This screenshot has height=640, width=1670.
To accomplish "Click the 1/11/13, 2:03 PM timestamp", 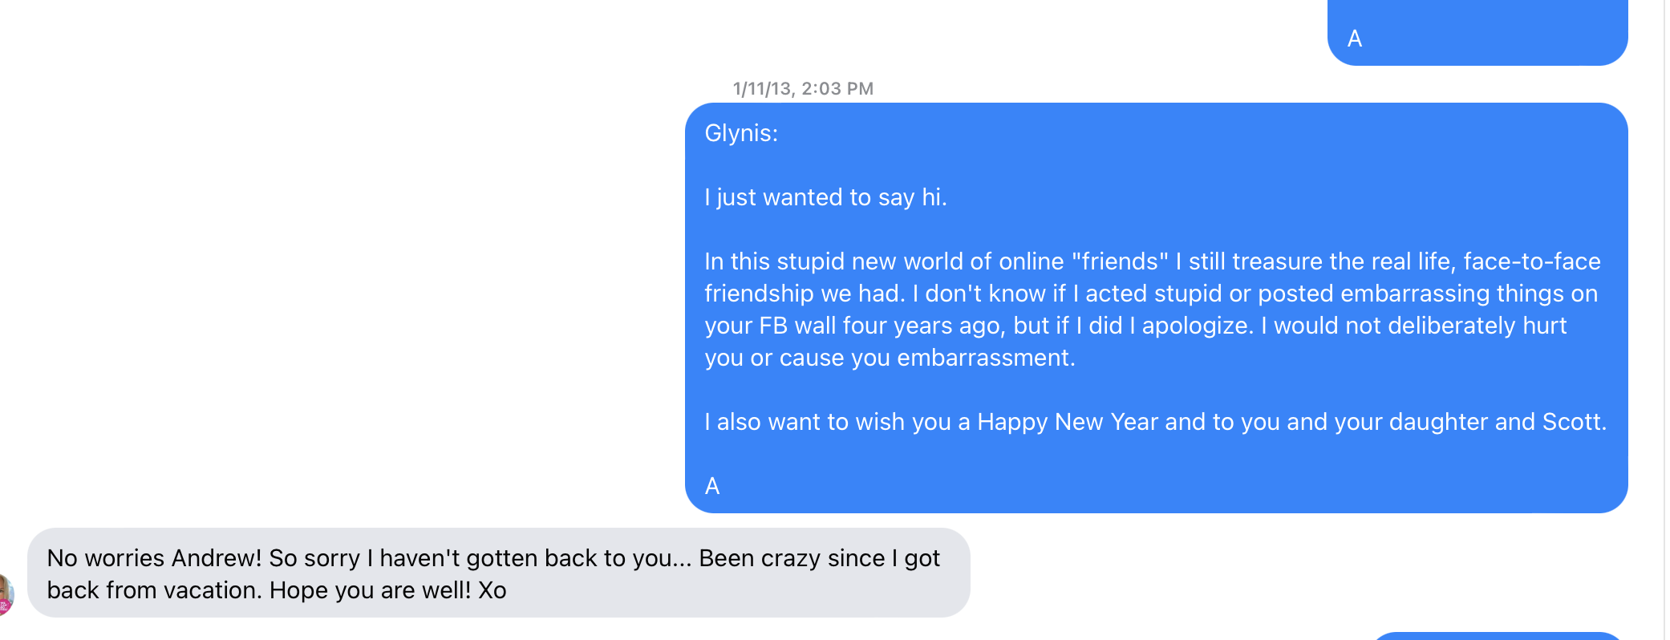I will pyautogui.click(x=803, y=88).
